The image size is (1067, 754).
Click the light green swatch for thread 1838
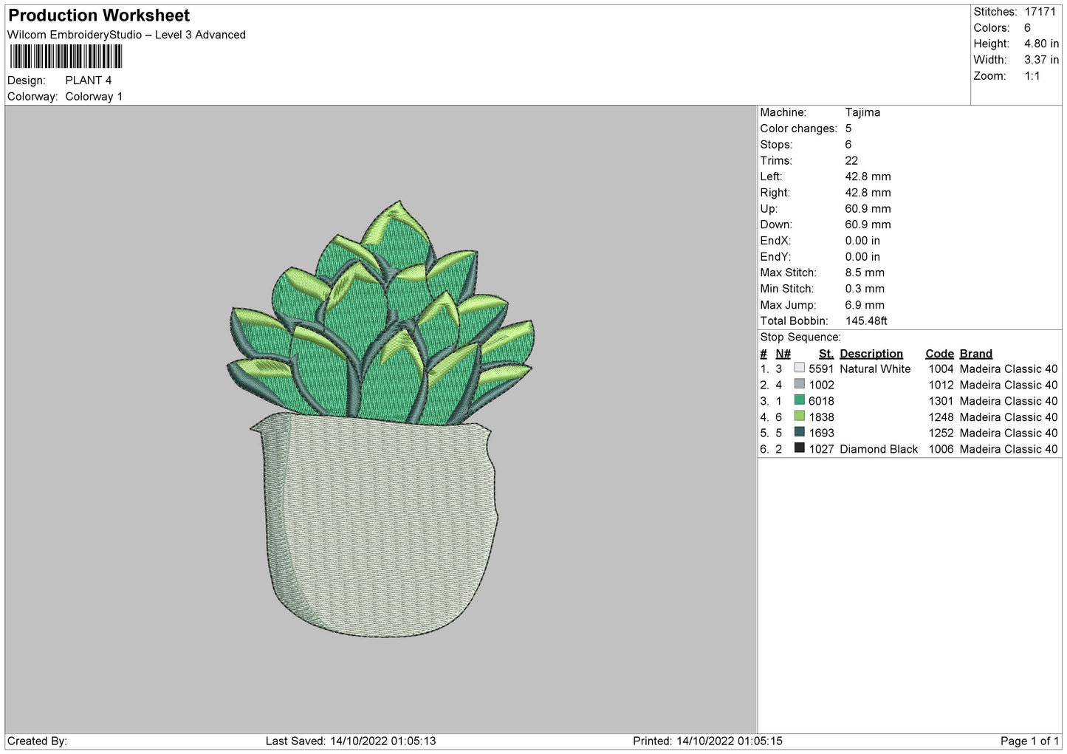[799, 417]
